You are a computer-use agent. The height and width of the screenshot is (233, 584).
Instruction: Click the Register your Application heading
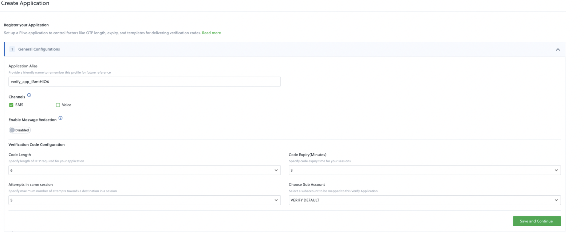[26, 25]
